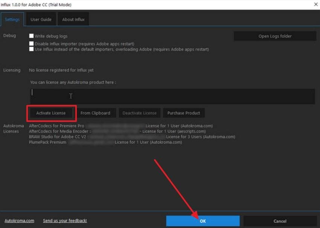Check Disable Influx importer option

(32, 43)
